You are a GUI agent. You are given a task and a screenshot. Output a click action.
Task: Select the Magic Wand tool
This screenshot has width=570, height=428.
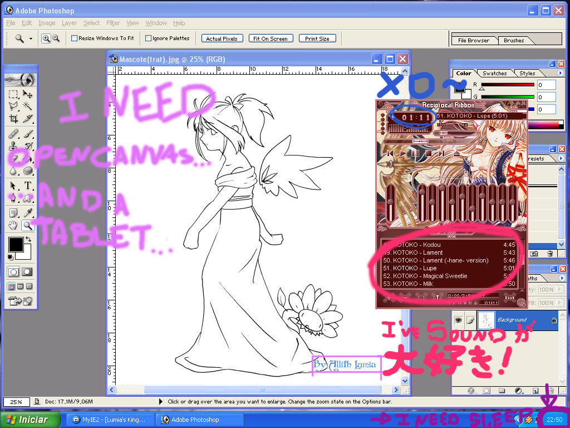(28, 106)
